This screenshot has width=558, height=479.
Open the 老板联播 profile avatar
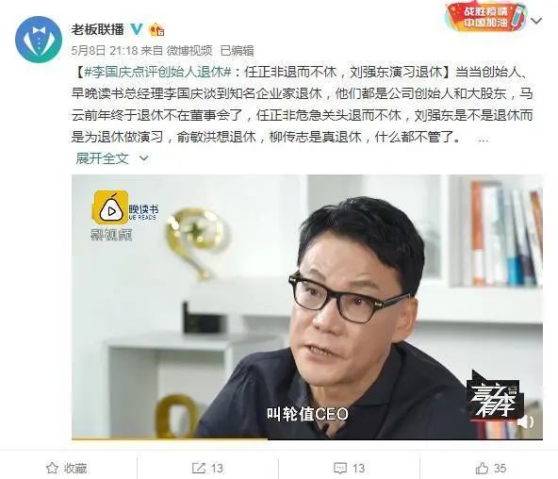(39, 40)
